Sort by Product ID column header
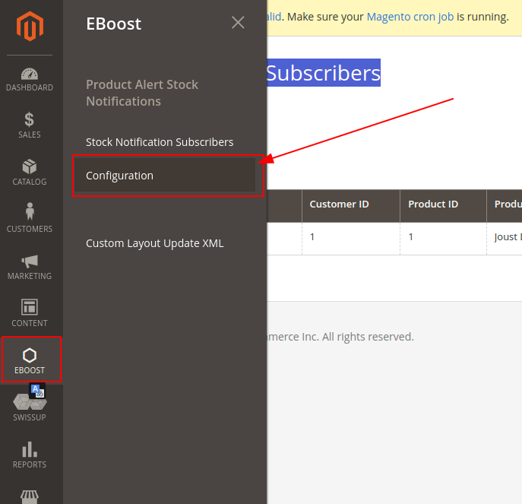Image resolution: width=522 pixels, height=504 pixels. 433,204
